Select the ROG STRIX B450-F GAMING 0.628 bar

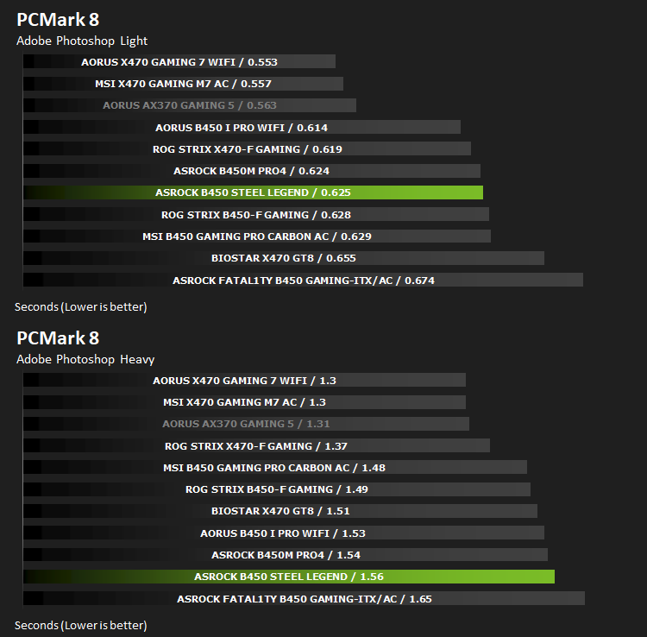click(256, 214)
